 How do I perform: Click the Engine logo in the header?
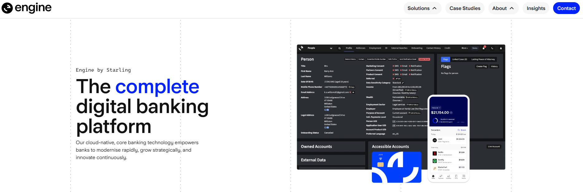(x=26, y=8)
